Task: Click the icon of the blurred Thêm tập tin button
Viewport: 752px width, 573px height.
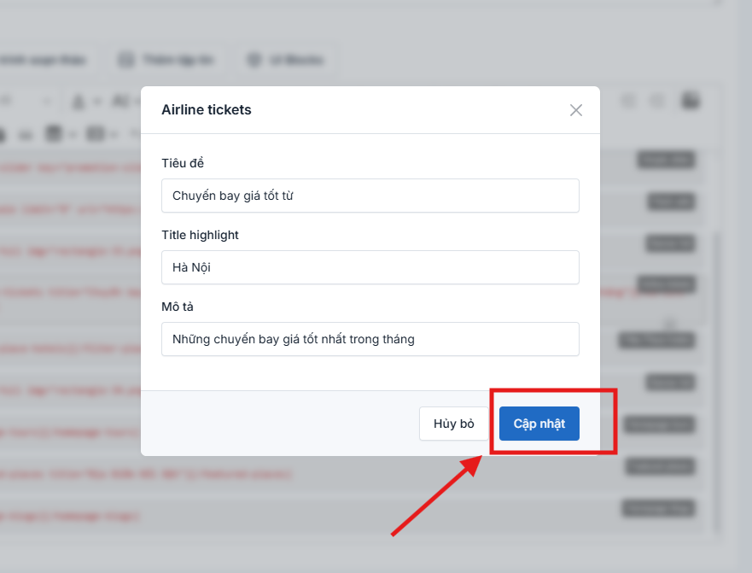Action: 126,60
